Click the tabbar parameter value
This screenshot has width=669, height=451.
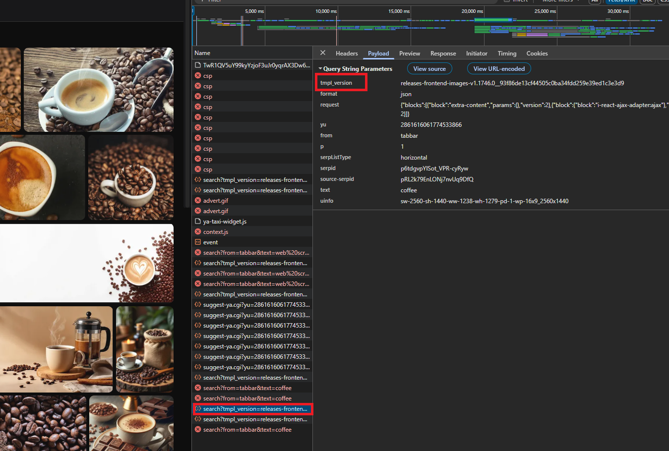[409, 136]
